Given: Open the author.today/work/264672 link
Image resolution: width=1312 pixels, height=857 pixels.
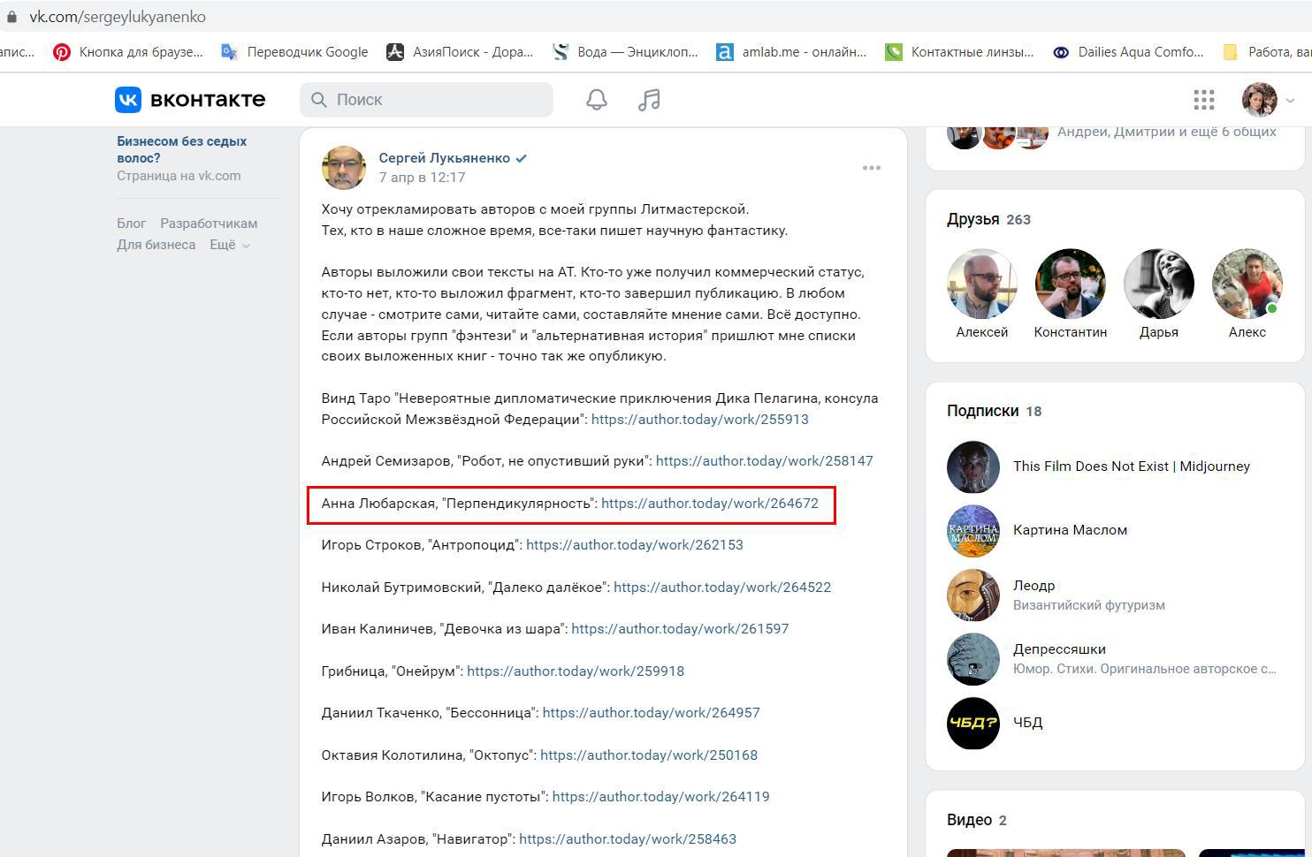Looking at the screenshot, I should (710, 504).
